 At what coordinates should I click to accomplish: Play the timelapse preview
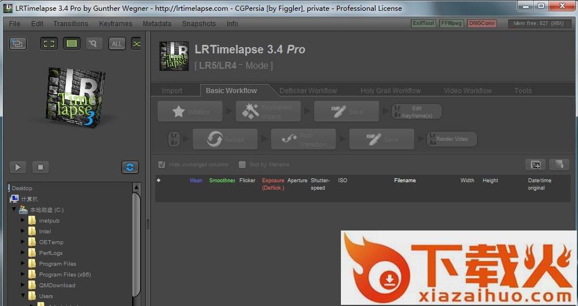(18, 167)
